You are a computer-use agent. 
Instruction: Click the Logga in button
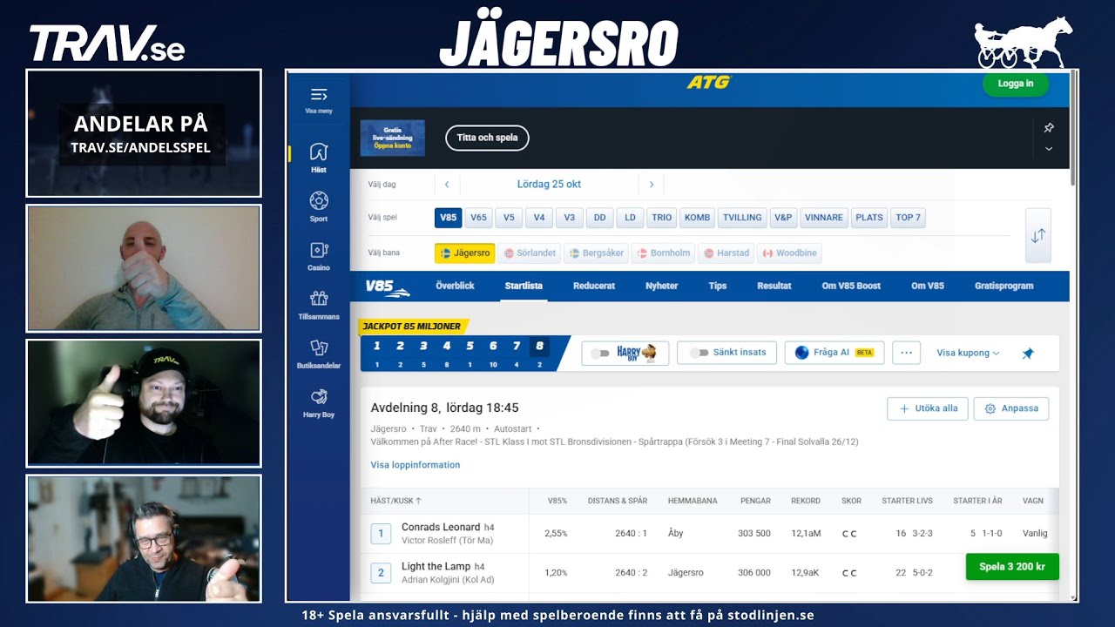1016,84
